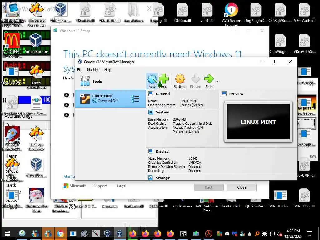Click the VirtualBox.exe desktop icon

coord(36,43)
